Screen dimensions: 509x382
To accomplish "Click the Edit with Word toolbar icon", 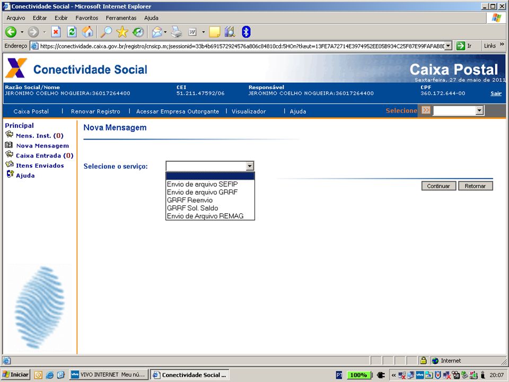I will (x=192, y=32).
